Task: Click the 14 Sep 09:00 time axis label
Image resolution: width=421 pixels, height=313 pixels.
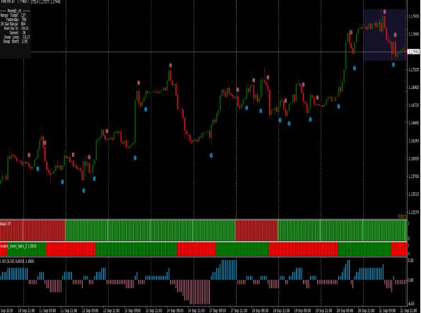Action: coord(175,310)
